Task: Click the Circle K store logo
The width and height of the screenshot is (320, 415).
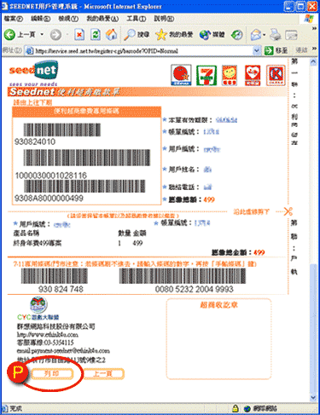Action: [276, 75]
